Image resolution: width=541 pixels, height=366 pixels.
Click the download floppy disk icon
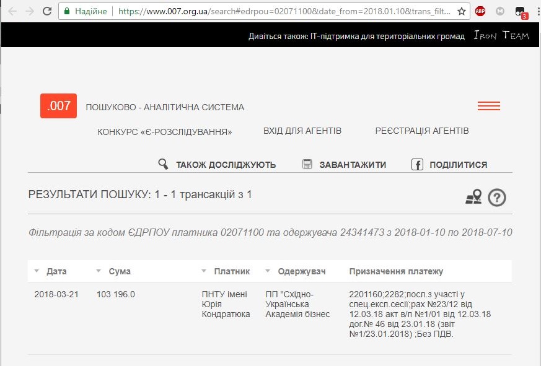coord(307,164)
